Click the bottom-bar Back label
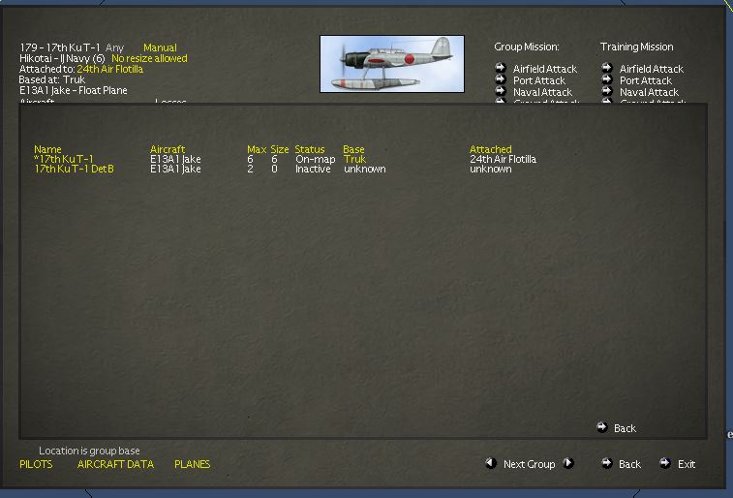733x498 pixels. click(x=629, y=464)
